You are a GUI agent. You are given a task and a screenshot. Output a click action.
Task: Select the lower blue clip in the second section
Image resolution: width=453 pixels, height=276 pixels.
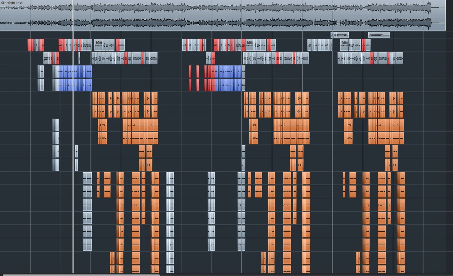(x=228, y=85)
